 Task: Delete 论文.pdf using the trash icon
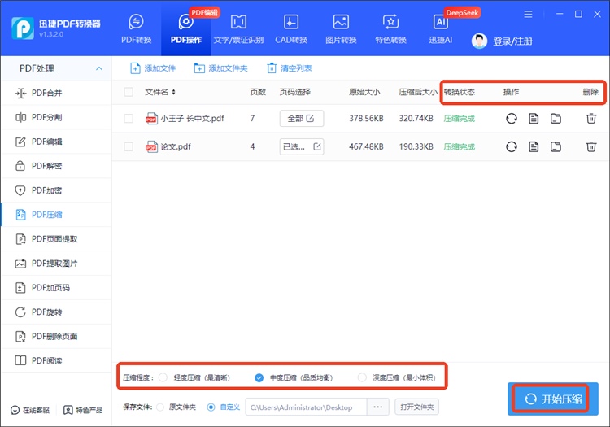pyautogui.click(x=591, y=147)
